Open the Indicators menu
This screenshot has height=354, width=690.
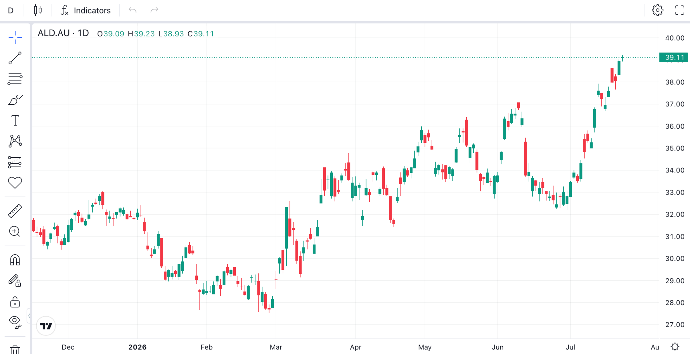(x=86, y=10)
